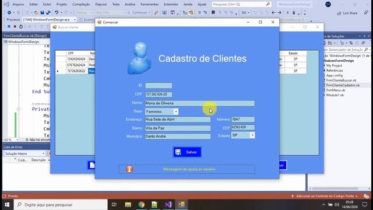Click the orange info icon in help message bar
The image size is (373, 210).
coord(129,169)
